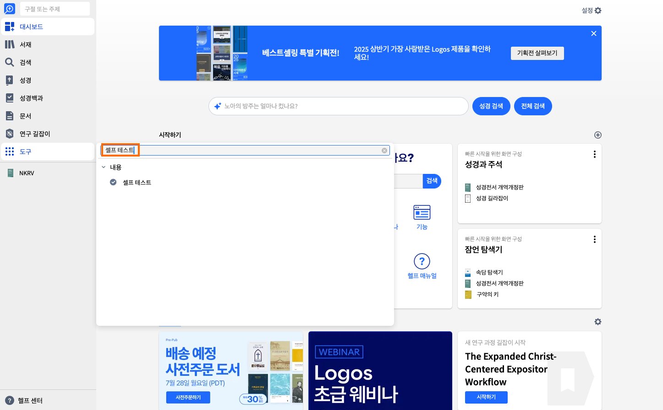
Task: Select the 셀프 테스트 result
Action: tap(137, 182)
